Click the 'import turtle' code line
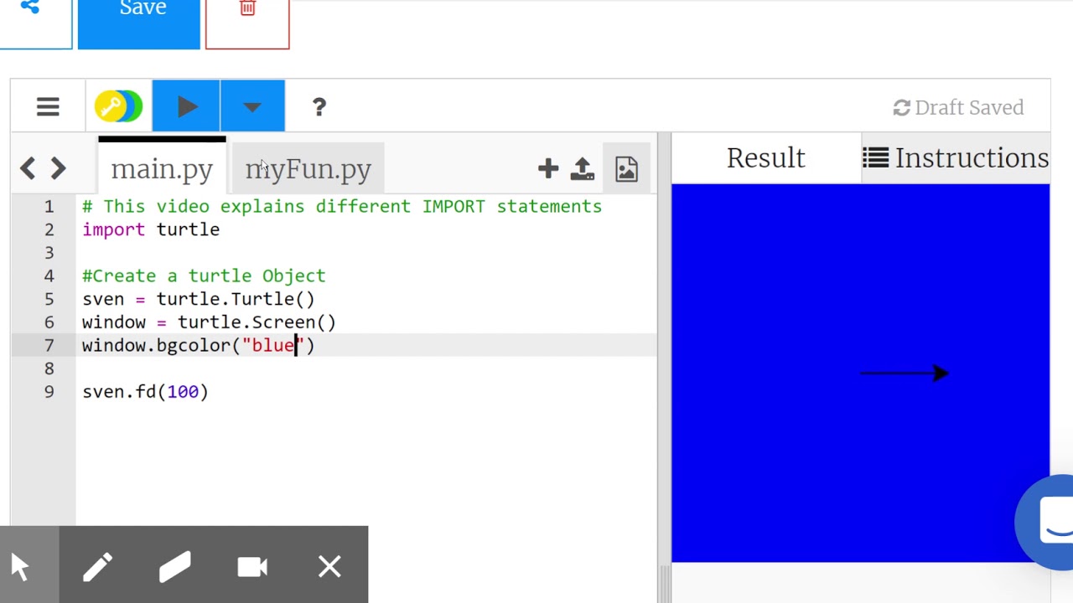 tap(151, 229)
